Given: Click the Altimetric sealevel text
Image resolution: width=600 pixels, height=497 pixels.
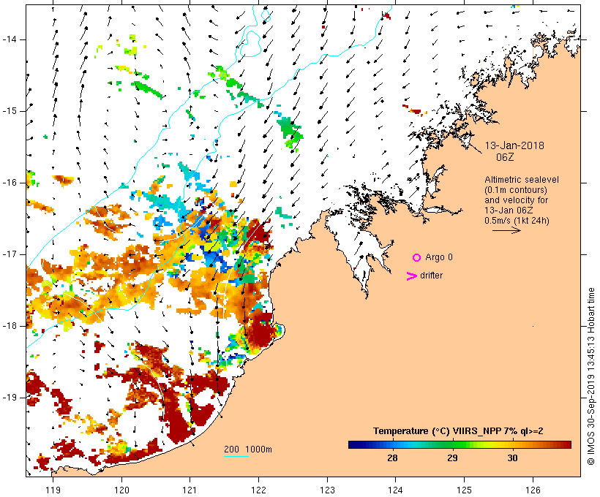Looking at the screenshot, I should click(x=522, y=180).
